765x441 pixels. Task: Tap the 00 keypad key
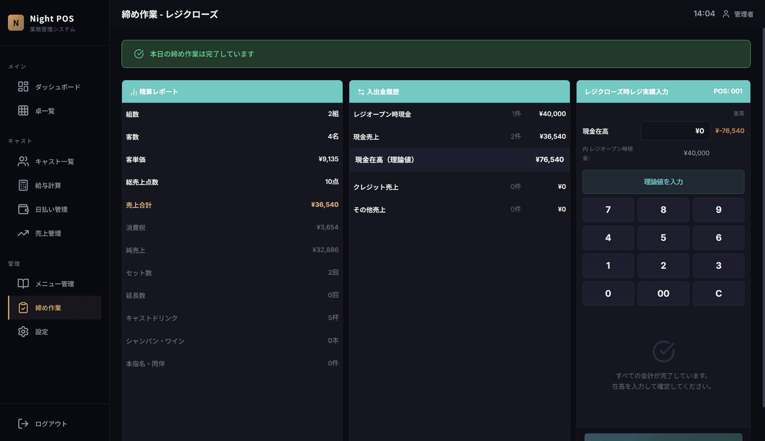pos(663,293)
